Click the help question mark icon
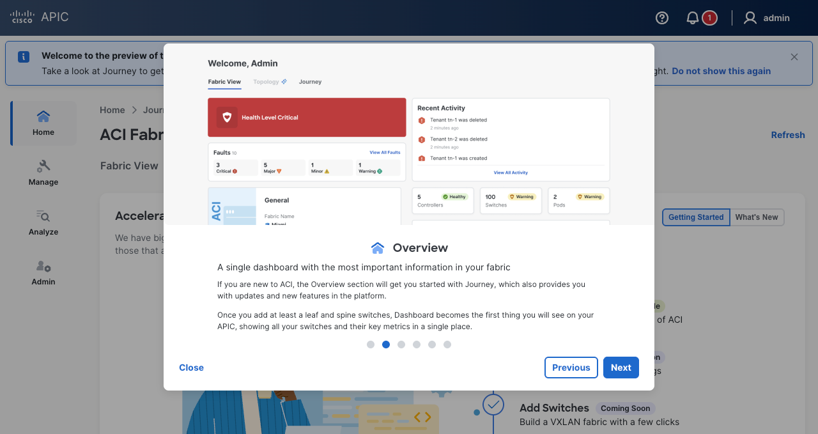 tap(662, 18)
